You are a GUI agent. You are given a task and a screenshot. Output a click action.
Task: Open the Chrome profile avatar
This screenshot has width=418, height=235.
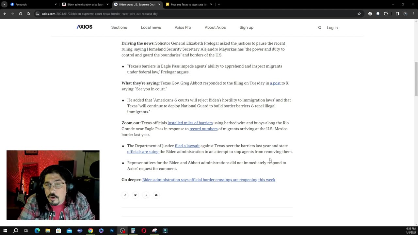[x=406, y=14]
